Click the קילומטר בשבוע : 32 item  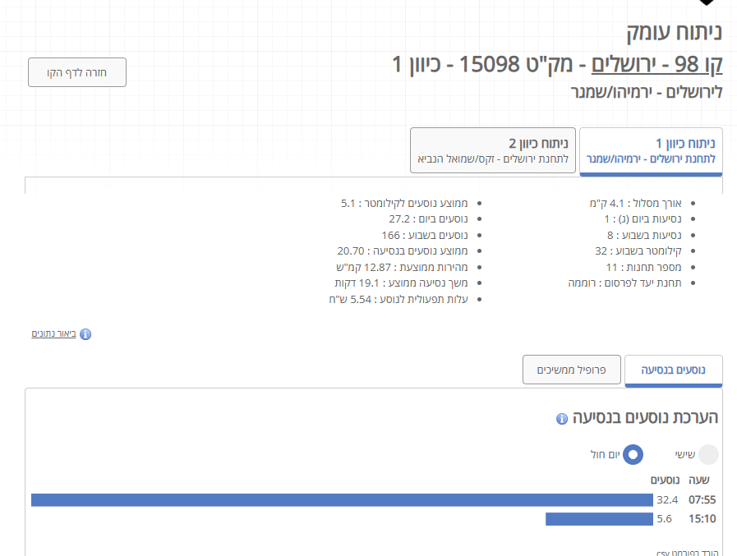(638, 251)
